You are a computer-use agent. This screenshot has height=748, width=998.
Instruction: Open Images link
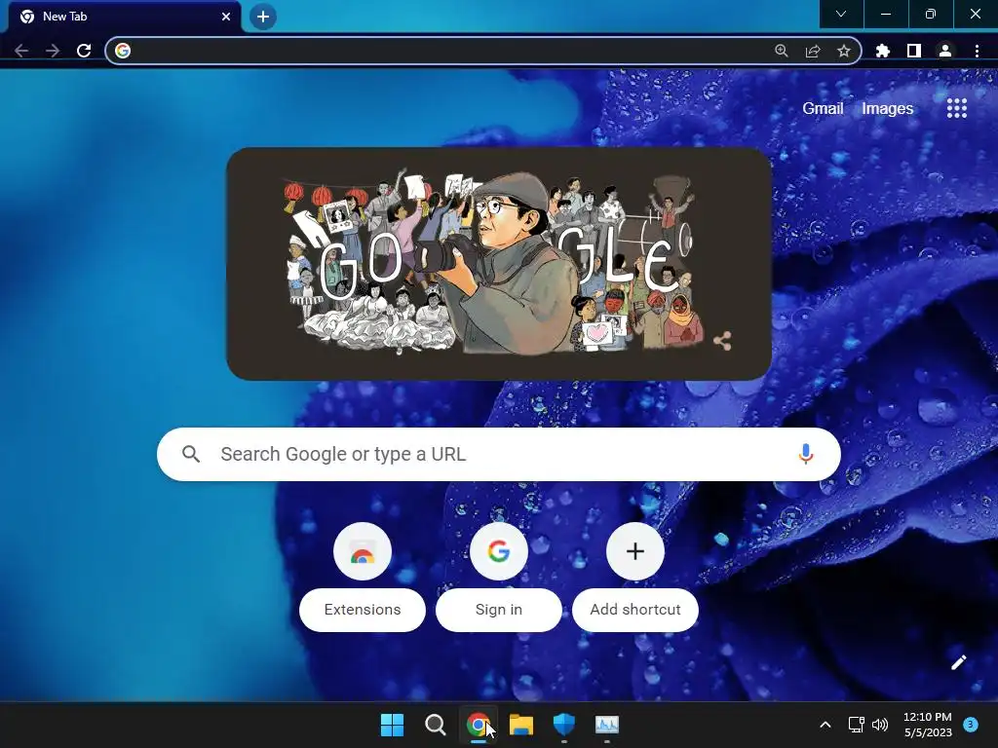tap(887, 109)
